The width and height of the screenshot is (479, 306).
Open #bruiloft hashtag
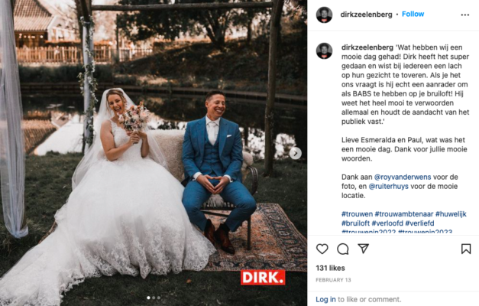click(x=355, y=223)
